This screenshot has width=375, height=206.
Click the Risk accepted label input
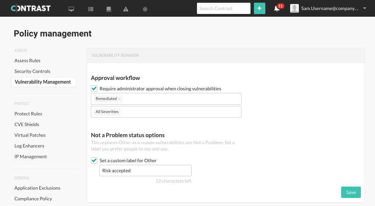(146, 171)
